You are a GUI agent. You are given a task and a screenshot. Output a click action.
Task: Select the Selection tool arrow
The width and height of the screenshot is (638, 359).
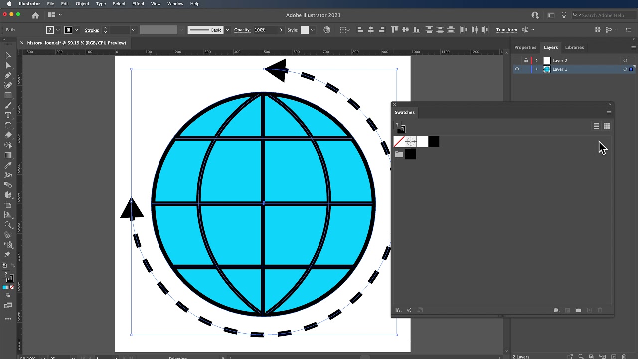tap(8, 56)
